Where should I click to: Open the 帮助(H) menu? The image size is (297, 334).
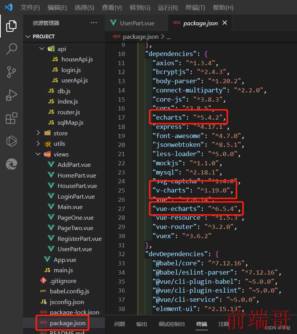pyautogui.click(x=223, y=7)
